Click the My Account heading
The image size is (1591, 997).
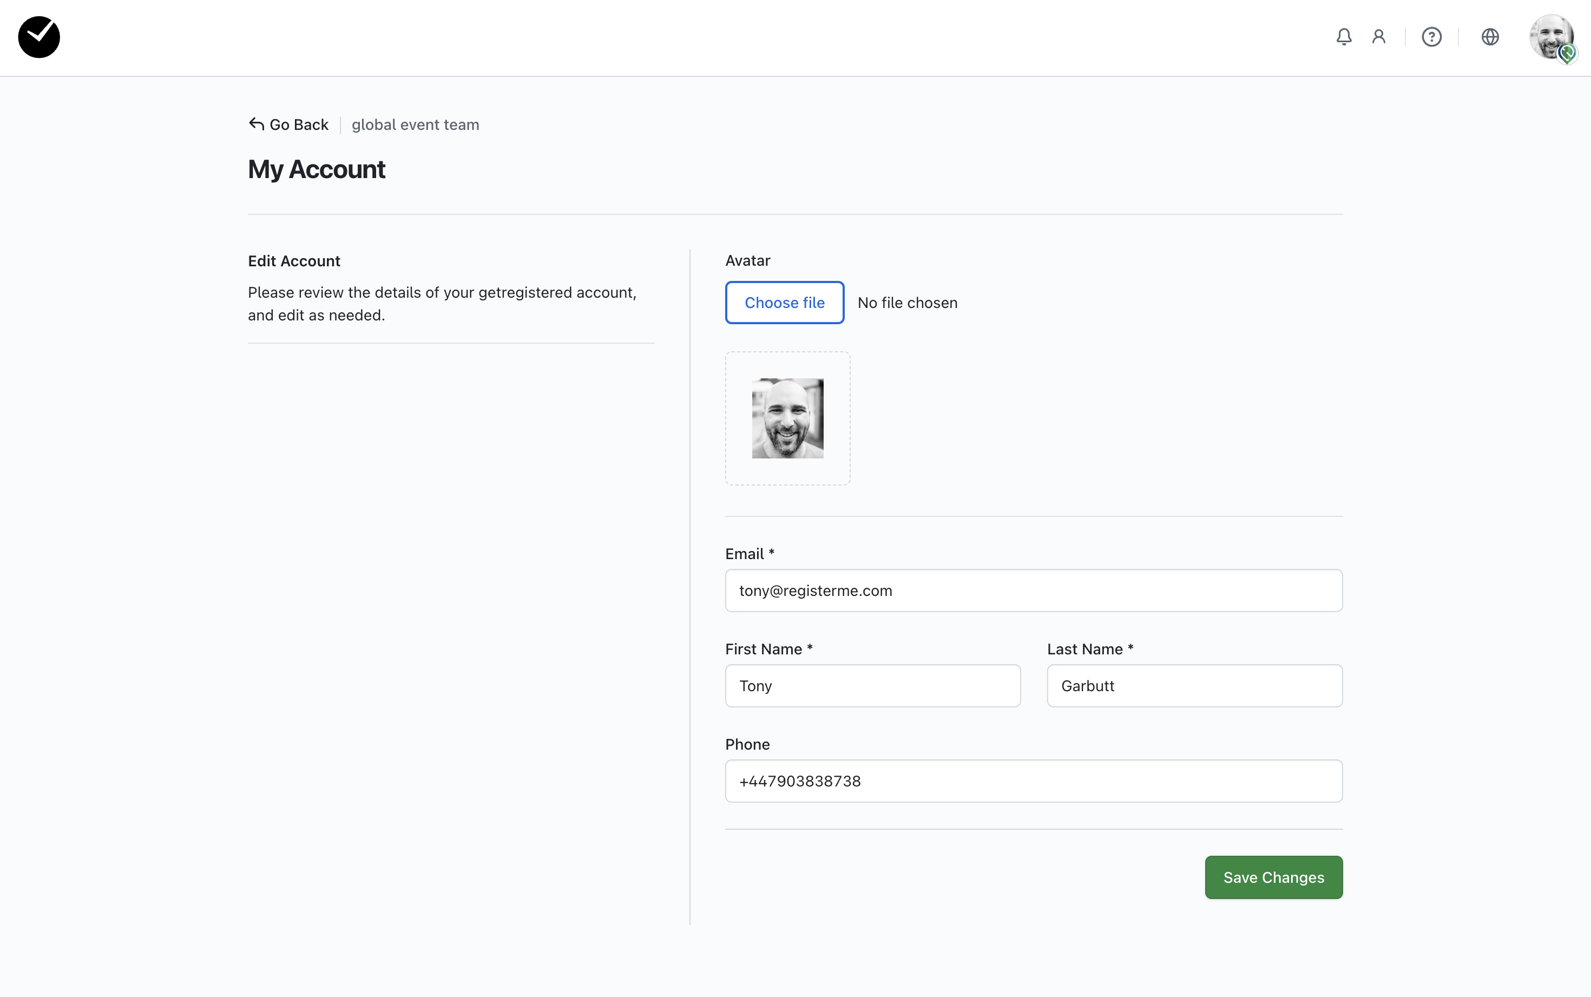[x=317, y=169]
